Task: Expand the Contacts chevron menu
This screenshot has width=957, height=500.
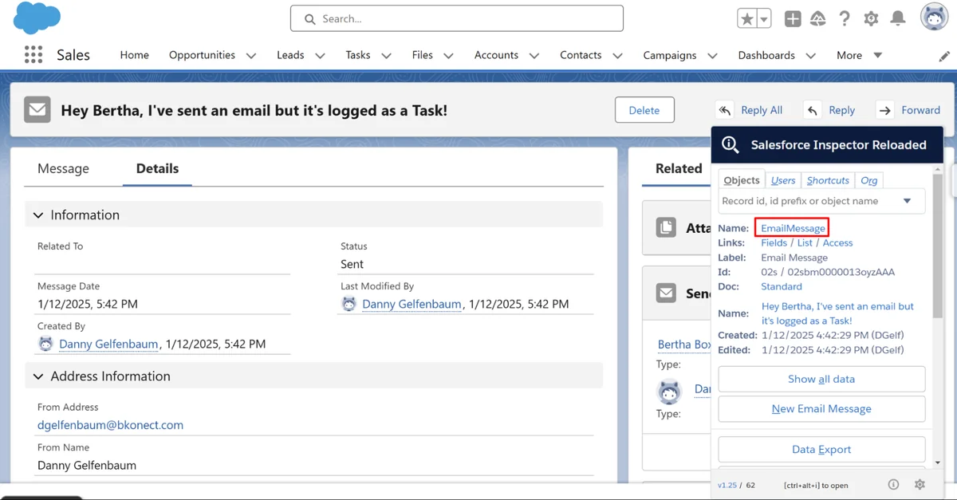Action: pyautogui.click(x=617, y=56)
